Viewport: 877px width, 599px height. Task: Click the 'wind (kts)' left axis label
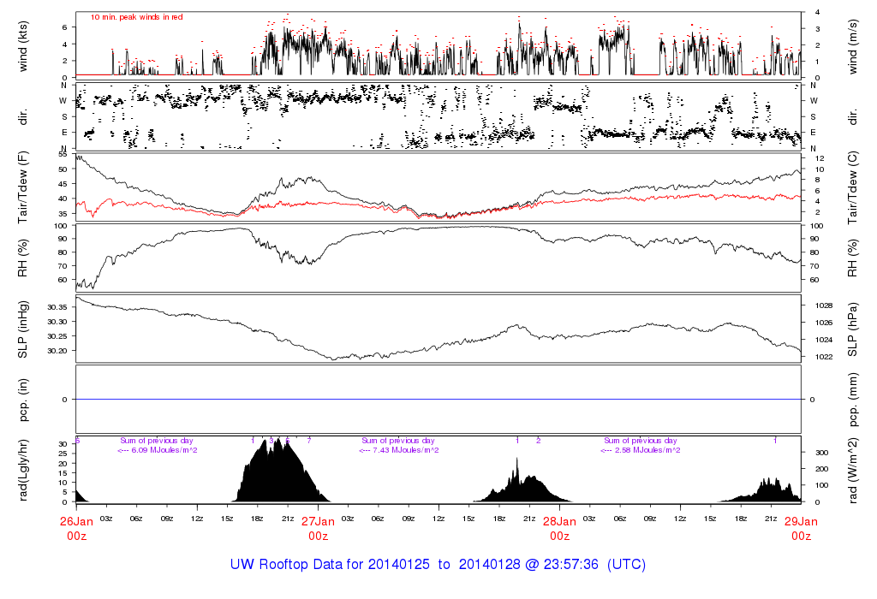click(23, 45)
